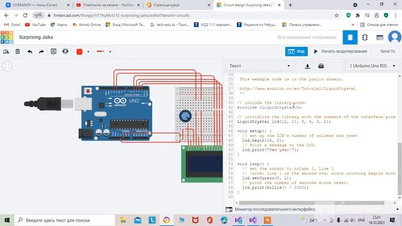Open the Панель управления bookmark

point(302,24)
